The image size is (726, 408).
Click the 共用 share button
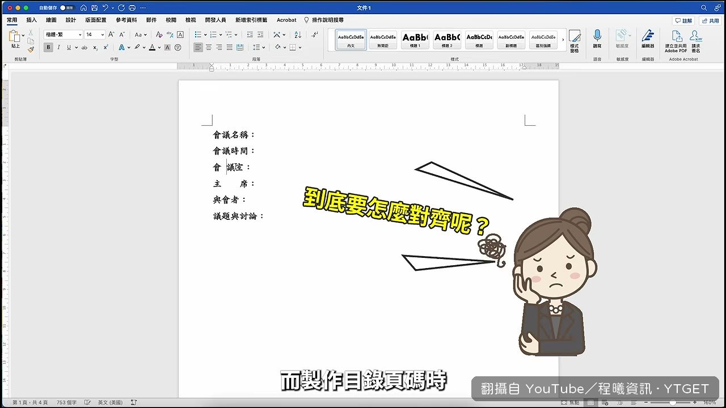point(710,20)
